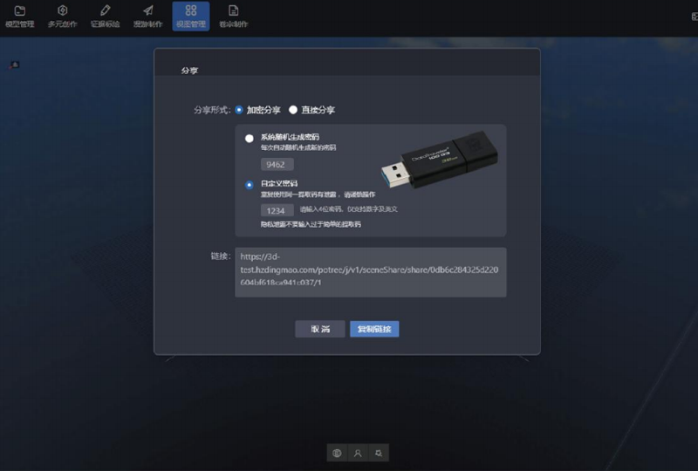Click the globe icon in bottom toolbar
This screenshot has height=471, width=698.
point(338,453)
